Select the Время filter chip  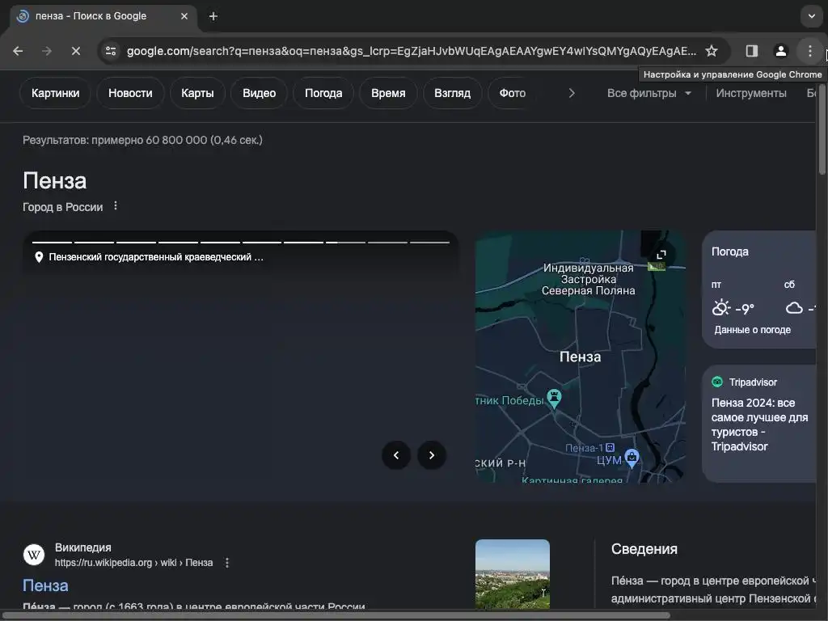(x=388, y=93)
